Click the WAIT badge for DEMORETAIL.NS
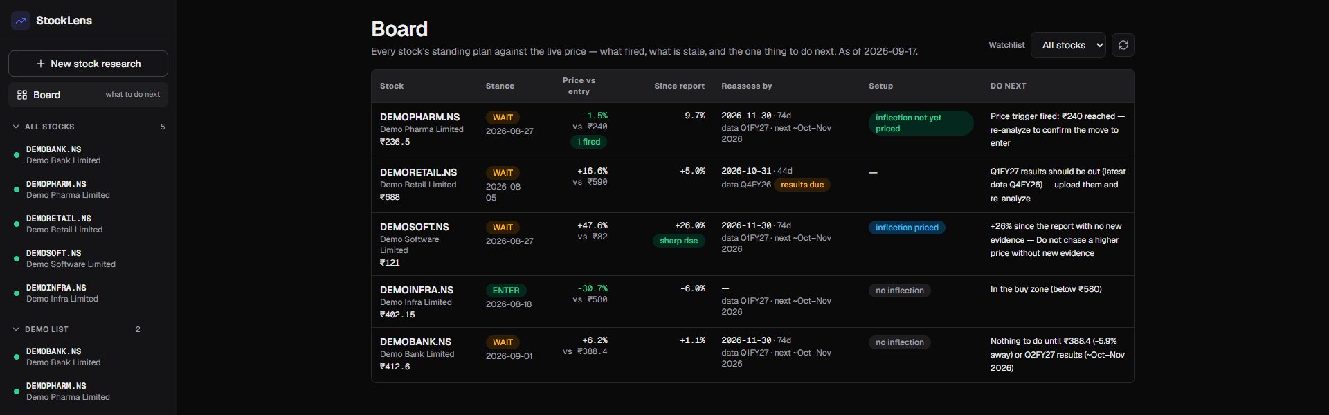Image resolution: width=1329 pixels, height=415 pixels. [503, 173]
